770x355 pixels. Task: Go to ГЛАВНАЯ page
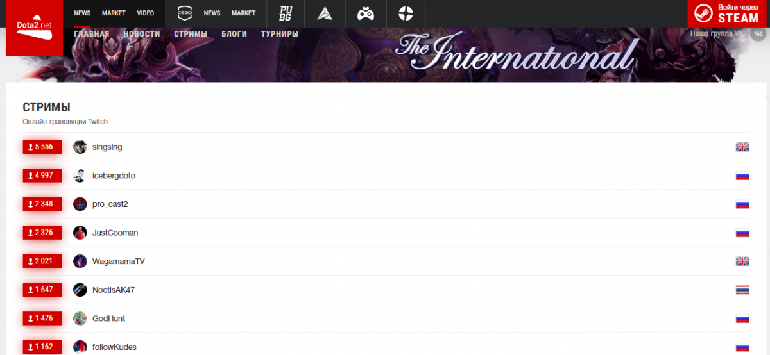[92, 34]
